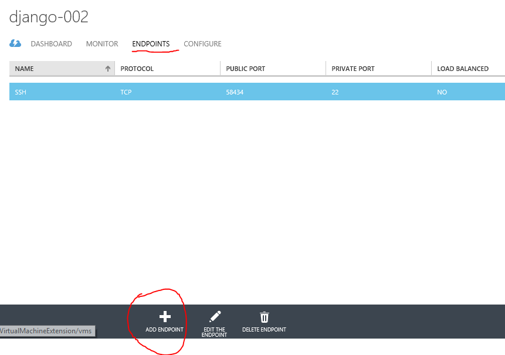Click the NO load balanced cell
The width and height of the screenshot is (505, 355).
pyautogui.click(x=442, y=92)
